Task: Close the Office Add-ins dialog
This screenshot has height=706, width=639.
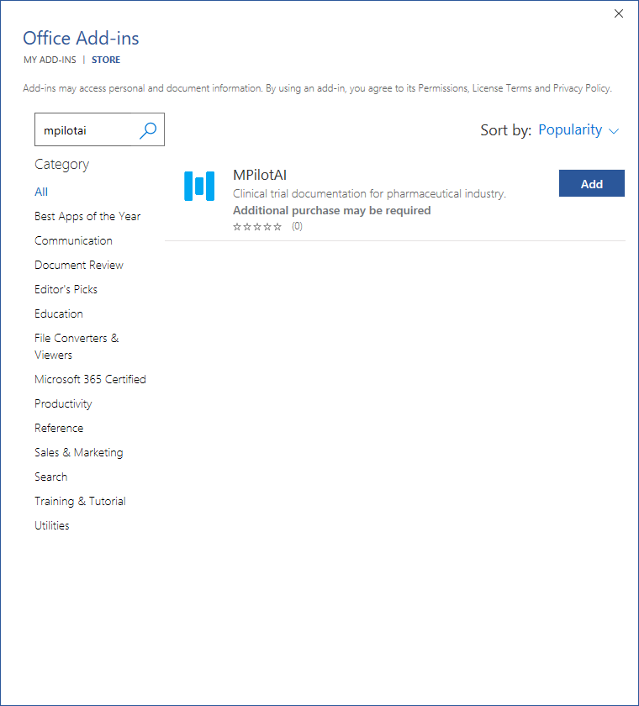Action: pos(619,13)
